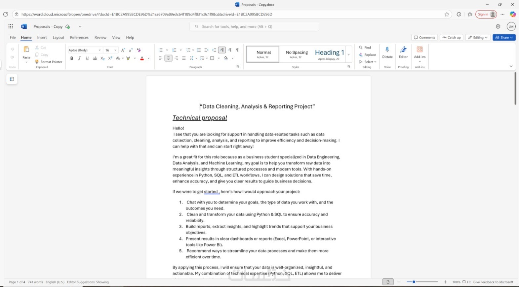The height and width of the screenshot is (287, 519).
Task: Apply the Heading 1 style
Action: (329, 54)
